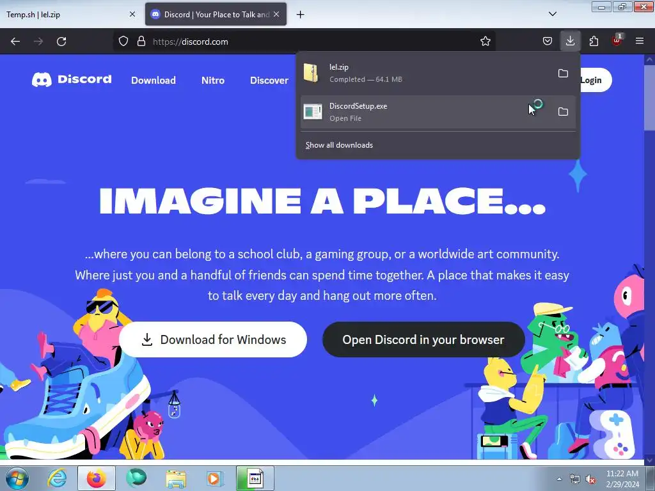
Task: Click the muted volume tray icon
Action: coord(590,479)
